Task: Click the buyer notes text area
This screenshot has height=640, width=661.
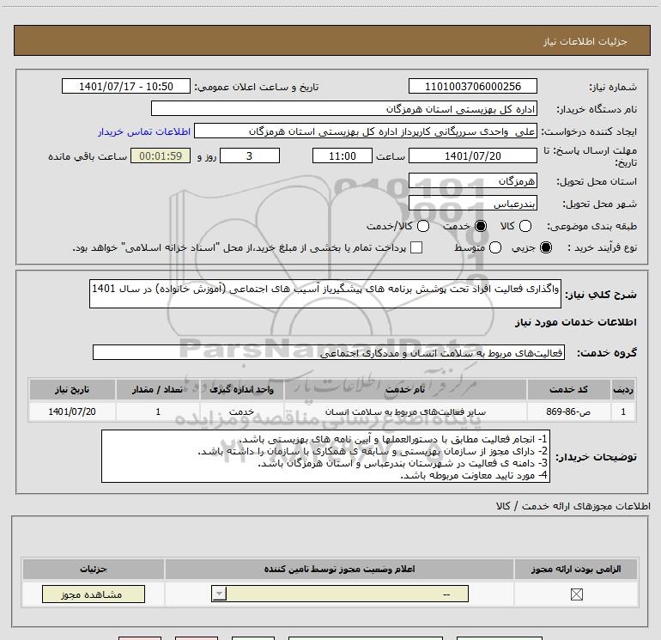Action: (325, 456)
